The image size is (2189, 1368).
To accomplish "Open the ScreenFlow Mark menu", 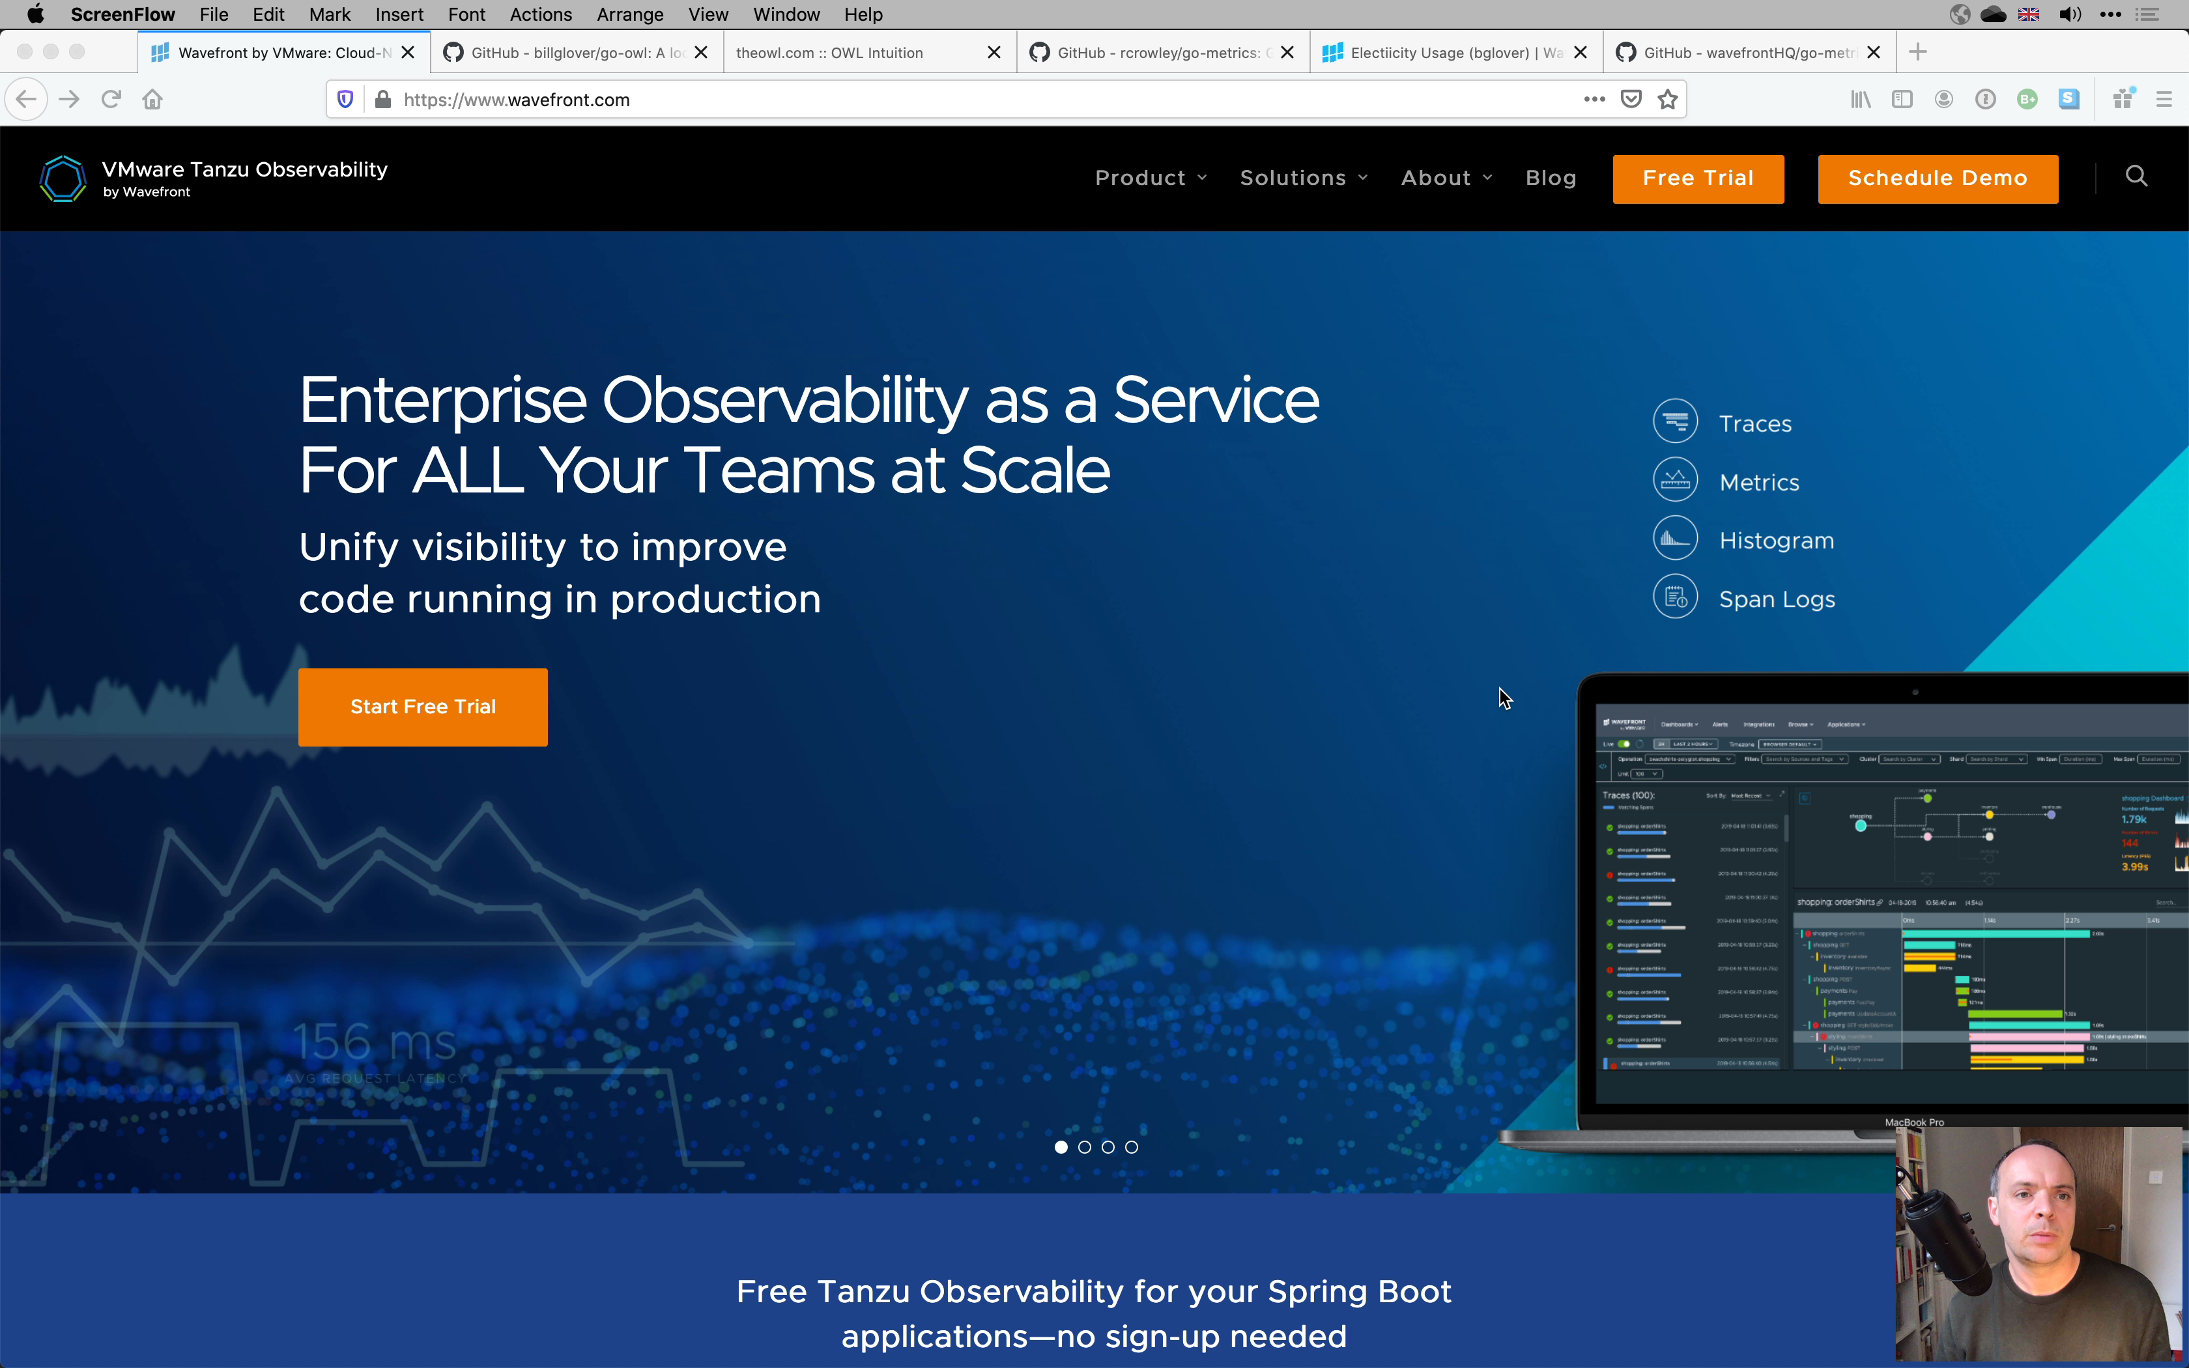I will tap(329, 14).
